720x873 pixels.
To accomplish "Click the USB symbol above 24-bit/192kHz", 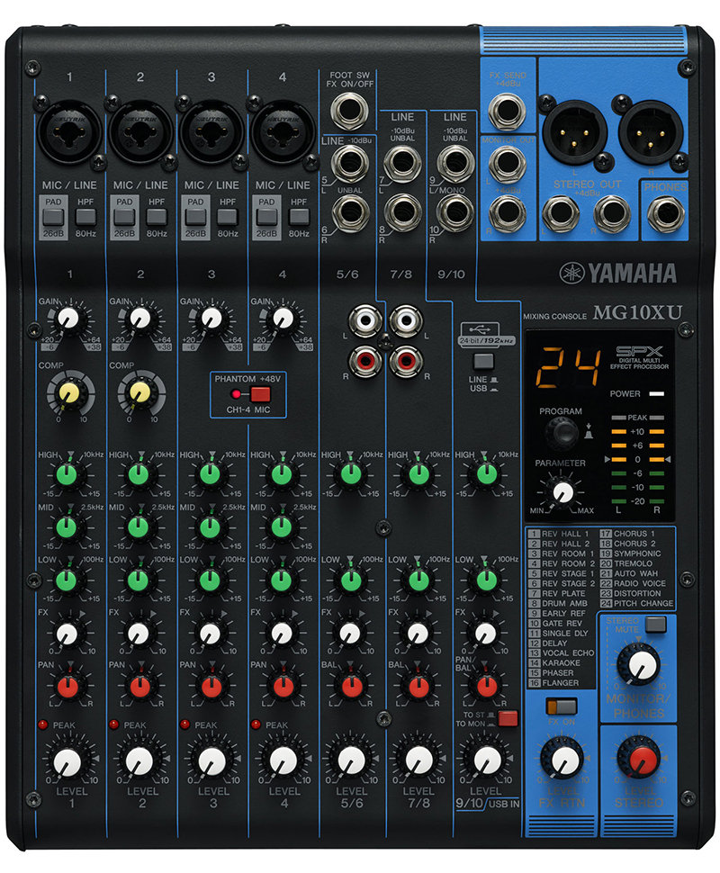I will [x=480, y=328].
